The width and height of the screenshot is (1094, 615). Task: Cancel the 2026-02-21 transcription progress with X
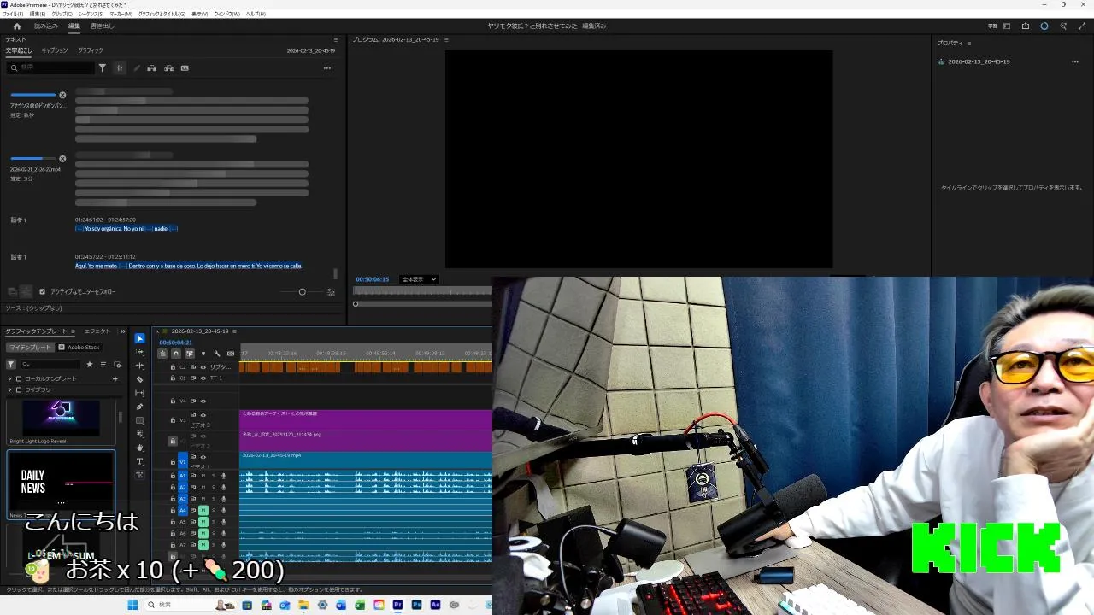pyautogui.click(x=62, y=159)
